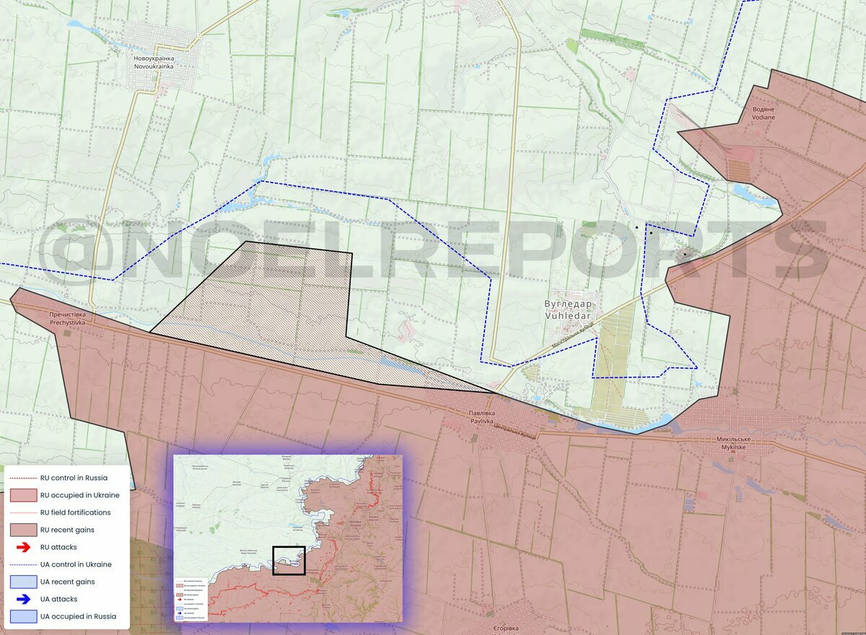Select the legend text "RU occupied in Ukraine"
The height and width of the screenshot is (635, 866).
(80, 495)
